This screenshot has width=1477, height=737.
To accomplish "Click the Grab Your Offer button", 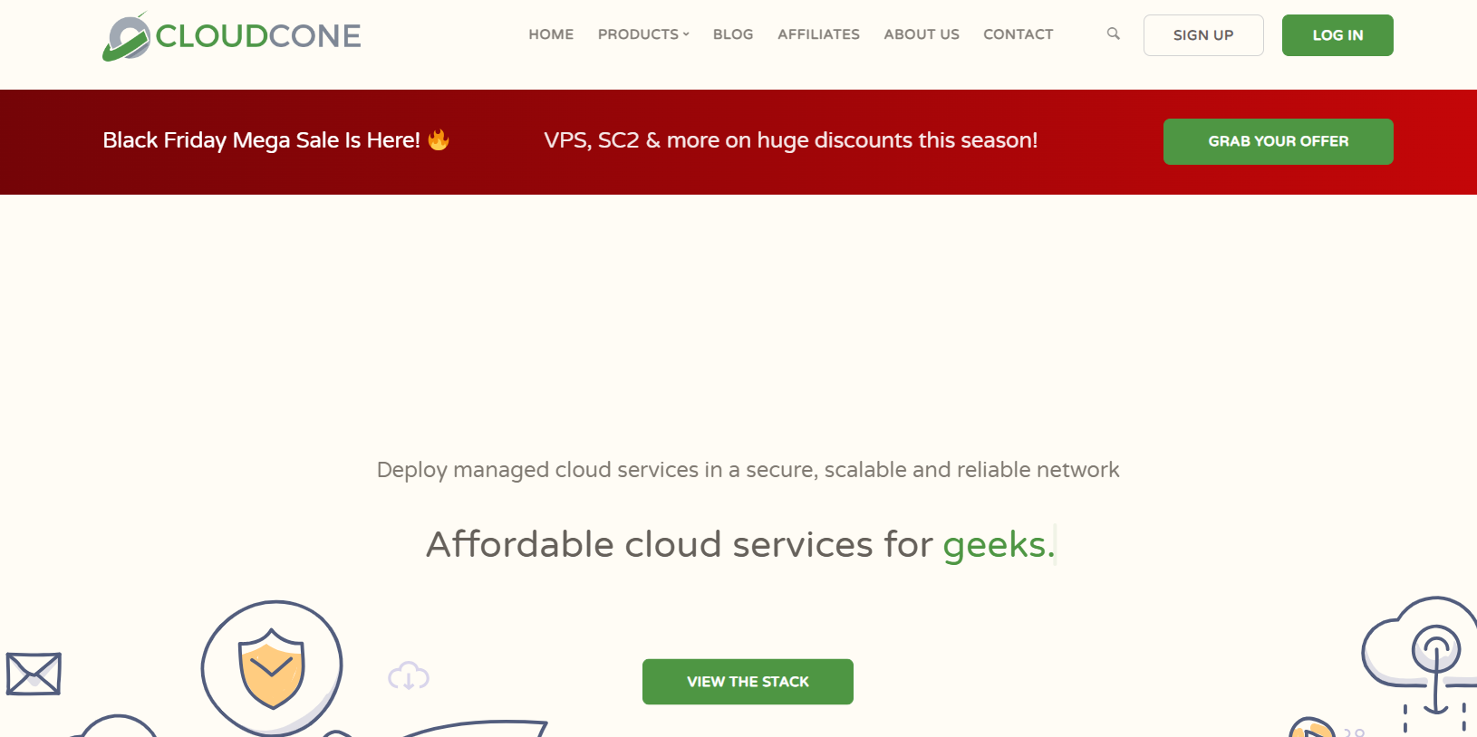I will [x=1279, y=141].
